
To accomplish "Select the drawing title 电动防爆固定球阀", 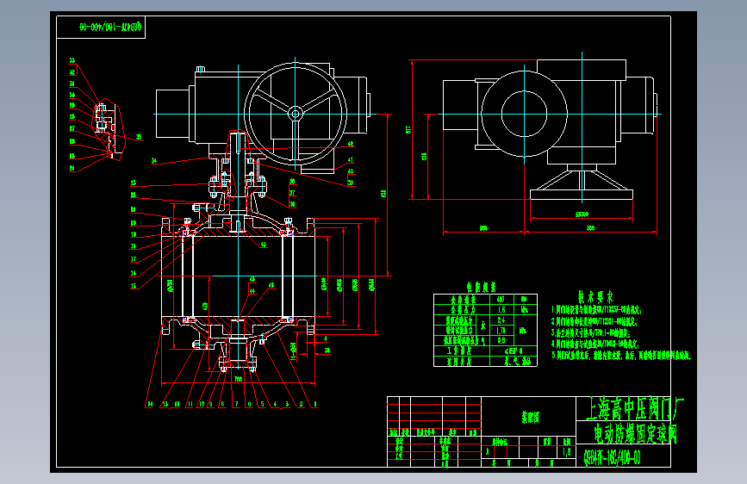I will click(636, 433).
